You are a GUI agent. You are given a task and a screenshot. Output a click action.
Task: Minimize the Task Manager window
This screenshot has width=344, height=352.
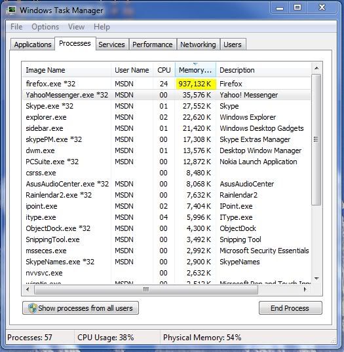pyautogui.click(x=280, y=8)
